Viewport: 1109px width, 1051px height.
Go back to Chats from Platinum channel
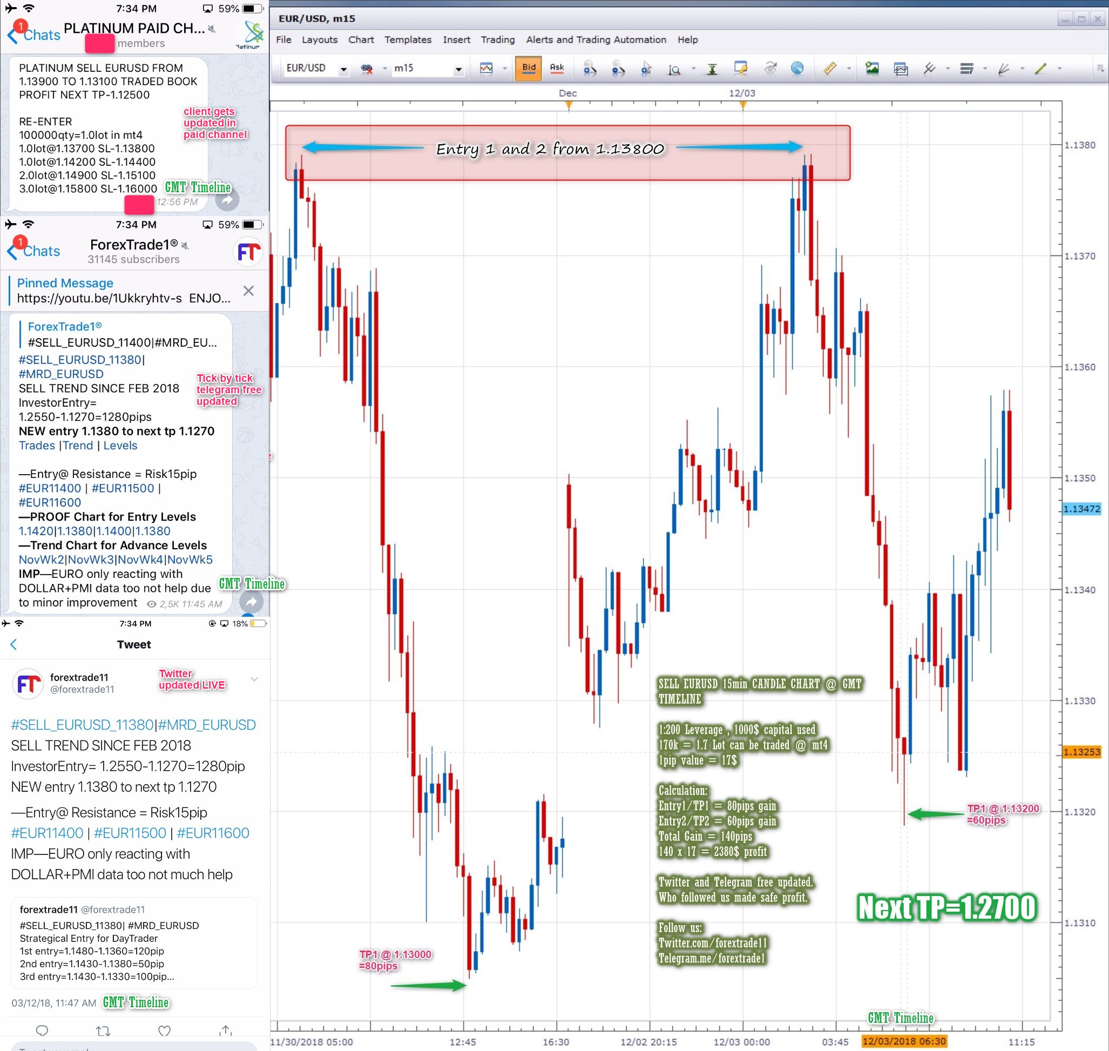tap(34, 35)
